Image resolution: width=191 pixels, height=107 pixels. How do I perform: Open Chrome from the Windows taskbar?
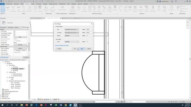pyautogui.click(x=66, y=105)
